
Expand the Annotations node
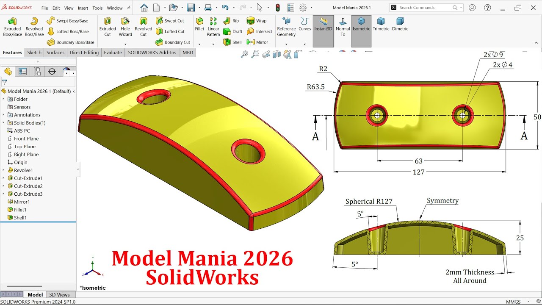pyautogui.click(x=3, y=115)
